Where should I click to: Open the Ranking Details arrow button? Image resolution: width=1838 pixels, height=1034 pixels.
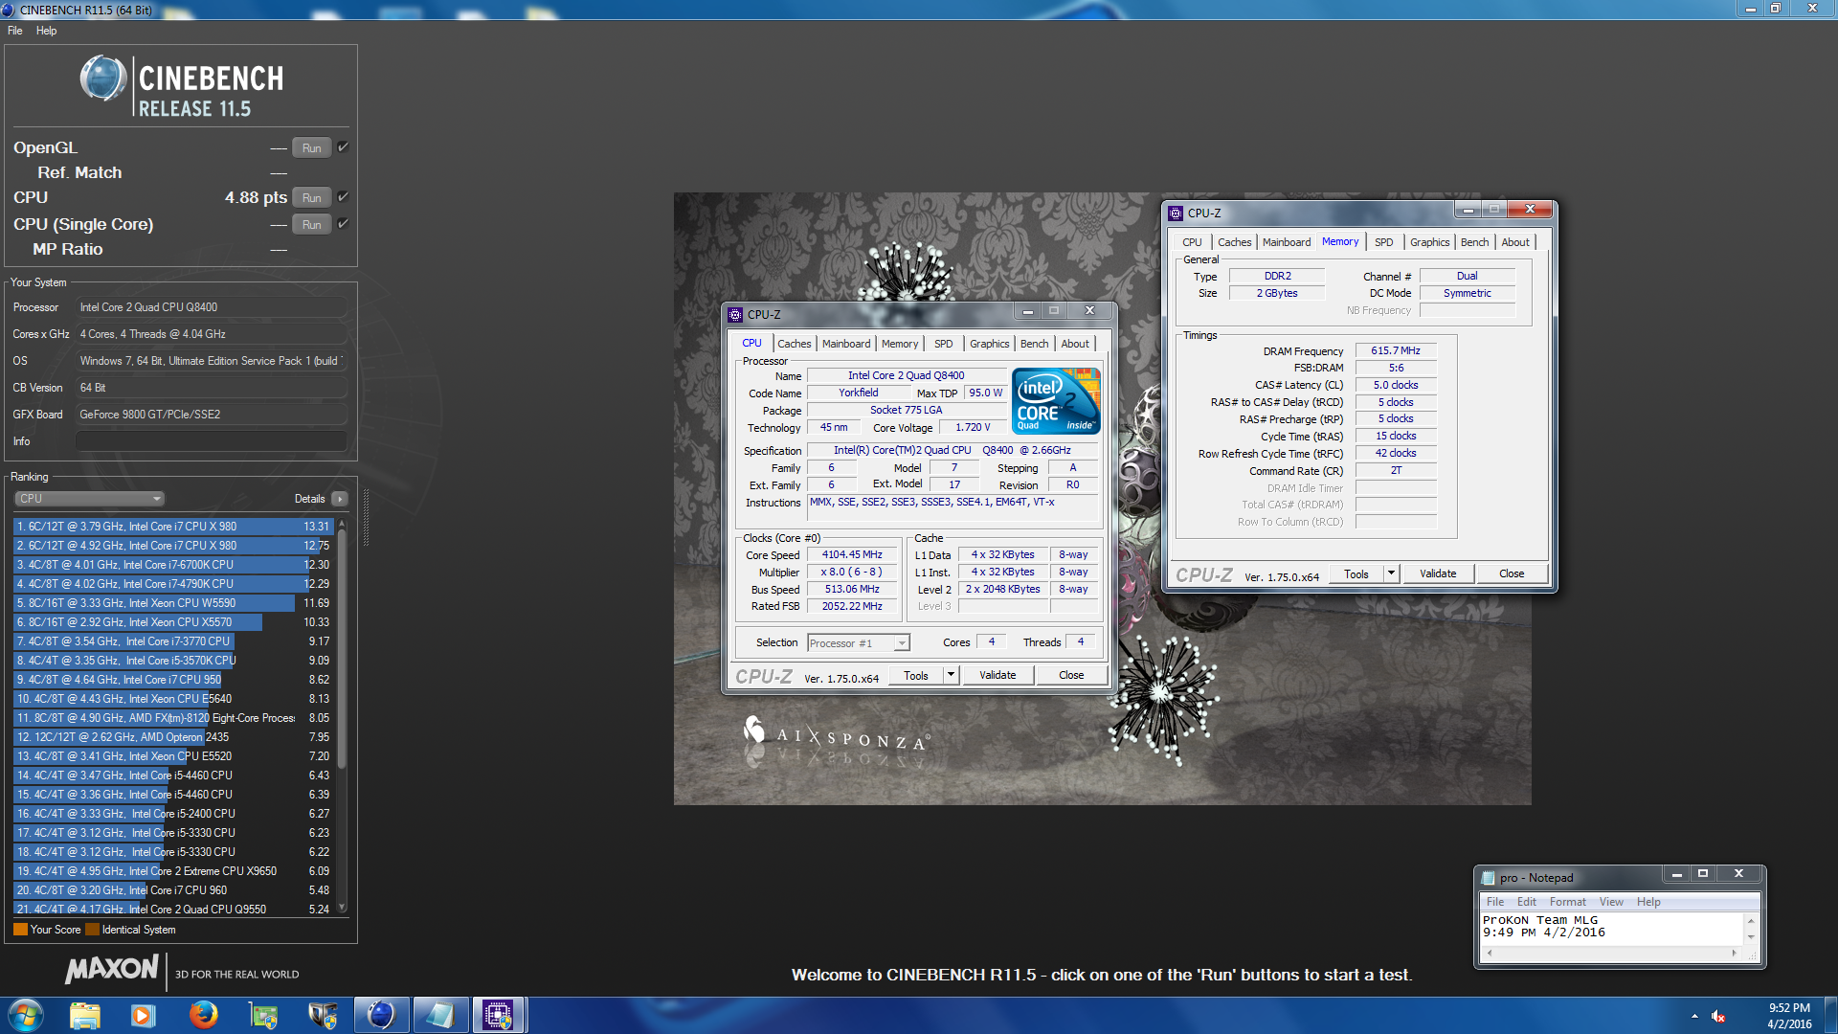pyautogui.click(x=339, y=499)
